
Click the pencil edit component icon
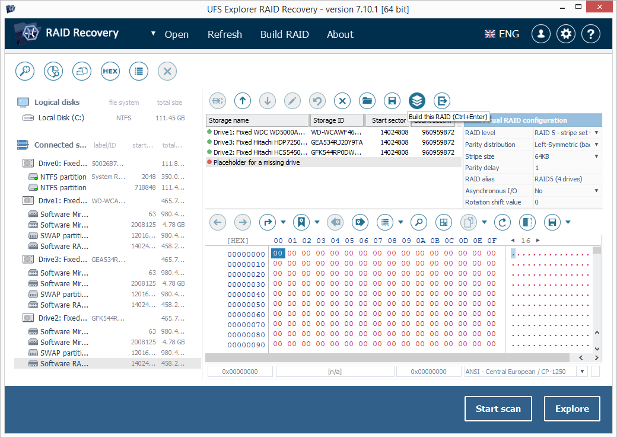292,101
